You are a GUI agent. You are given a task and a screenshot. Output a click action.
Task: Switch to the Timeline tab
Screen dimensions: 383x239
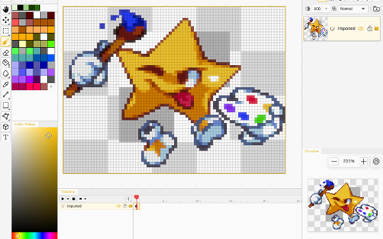[x=68, y=192]
